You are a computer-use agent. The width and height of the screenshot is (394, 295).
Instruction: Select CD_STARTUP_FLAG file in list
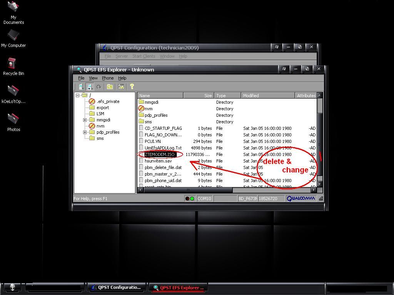point(163,128)
